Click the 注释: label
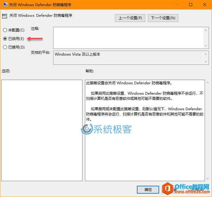This screenshot has height=197, width=212. pyautogui.click(x=35, y=29)
